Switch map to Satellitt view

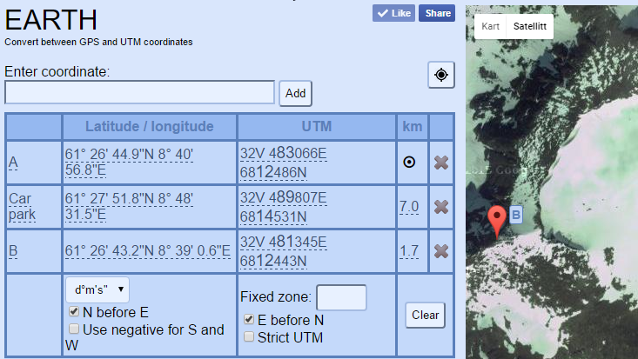(x=530, y=26)
